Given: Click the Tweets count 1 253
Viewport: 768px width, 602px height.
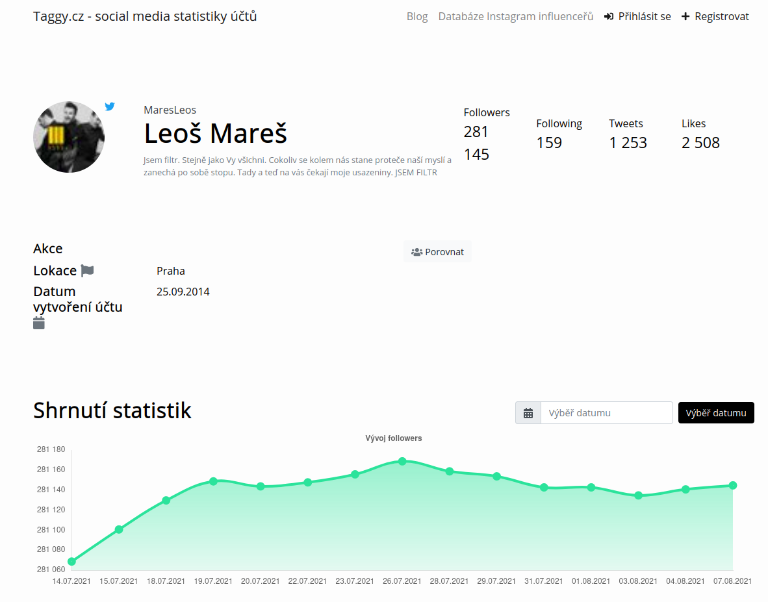Looking at the screenshot, I should 628,143.
